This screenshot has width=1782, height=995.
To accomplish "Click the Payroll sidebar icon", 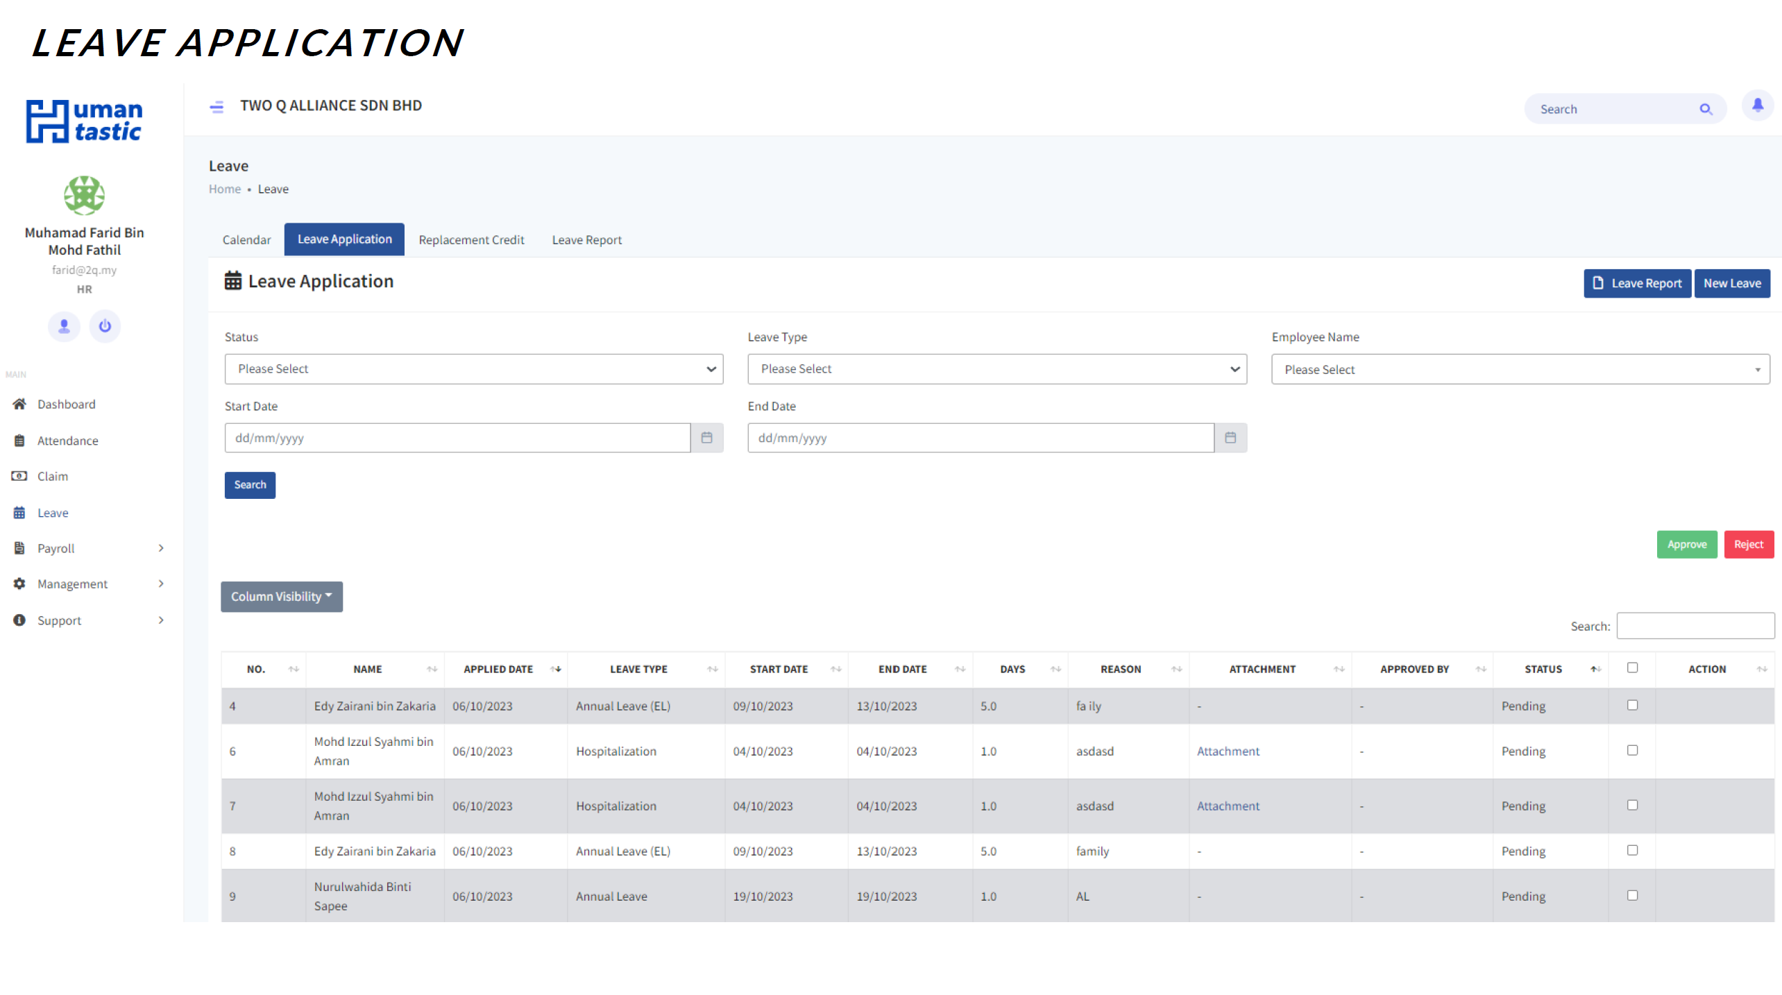I will pyautogui.click(x=18, y=548).
